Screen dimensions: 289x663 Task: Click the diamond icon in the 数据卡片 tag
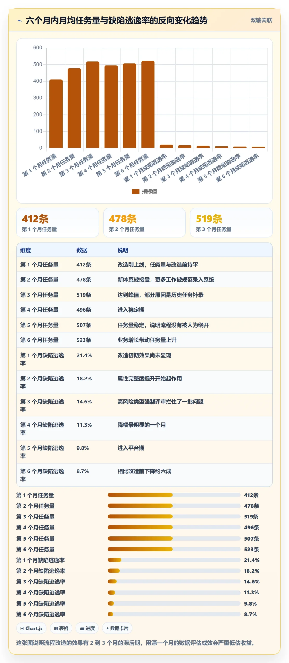click(x=107, y=628)
